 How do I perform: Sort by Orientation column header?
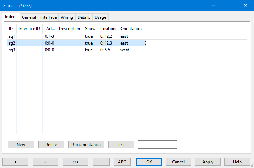pyautogui.click(x=131, y=29)
